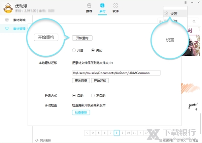Go to page 5
The width and height of the screenshot is (202, 143).
(x=99, y=133)
